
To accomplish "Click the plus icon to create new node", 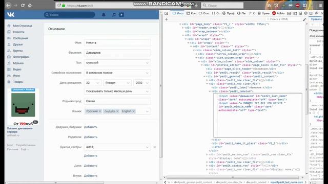I will click(x=166, y=19).
